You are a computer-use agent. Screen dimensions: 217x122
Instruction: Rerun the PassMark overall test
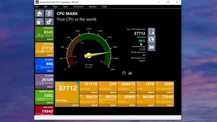coord(50,39)
